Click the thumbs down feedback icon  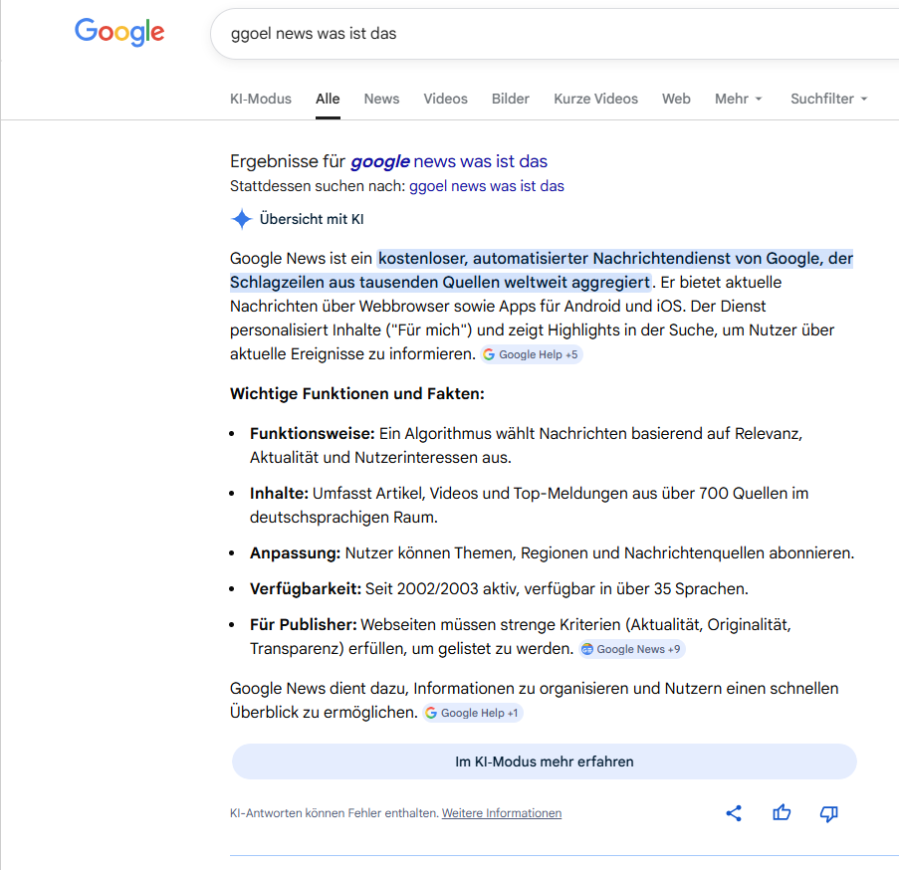[x=828, y=813]
